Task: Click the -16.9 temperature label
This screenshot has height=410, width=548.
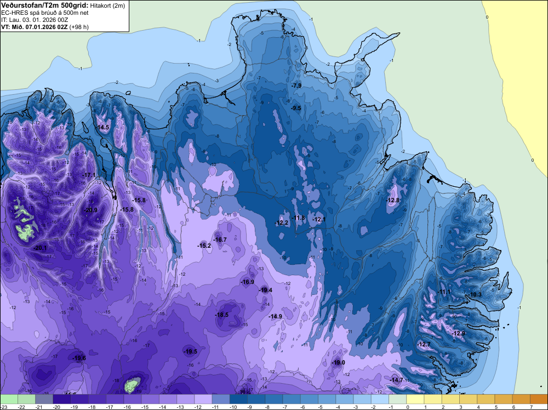Action: (248, 282)
